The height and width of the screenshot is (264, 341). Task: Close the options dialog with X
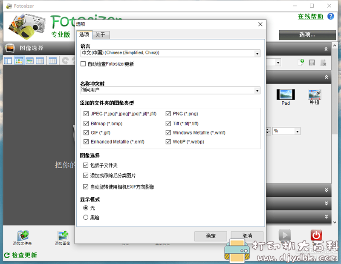tap(260, 24)
